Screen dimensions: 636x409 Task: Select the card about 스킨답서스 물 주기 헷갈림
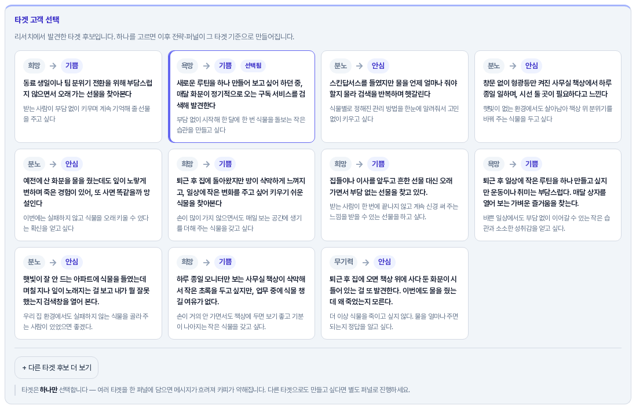tap(394, 97)
